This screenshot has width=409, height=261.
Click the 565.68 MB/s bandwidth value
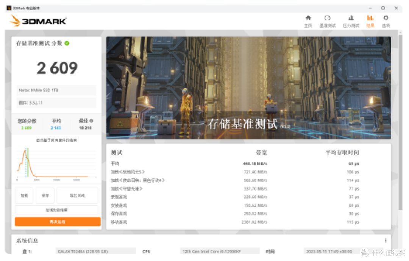point(255,180)
